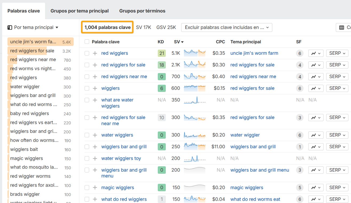The image size is (351, 203).
Task: Click plus icon beside 'red wigglers' keyword
Action: [x=95, y=53]
